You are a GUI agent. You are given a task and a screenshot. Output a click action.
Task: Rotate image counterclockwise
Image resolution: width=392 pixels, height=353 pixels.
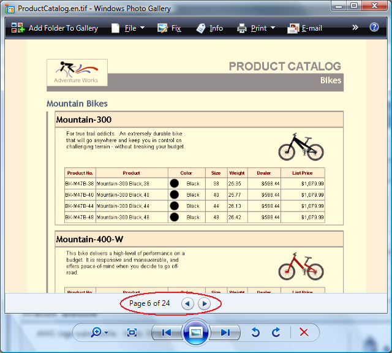click(x=255, y=333)
